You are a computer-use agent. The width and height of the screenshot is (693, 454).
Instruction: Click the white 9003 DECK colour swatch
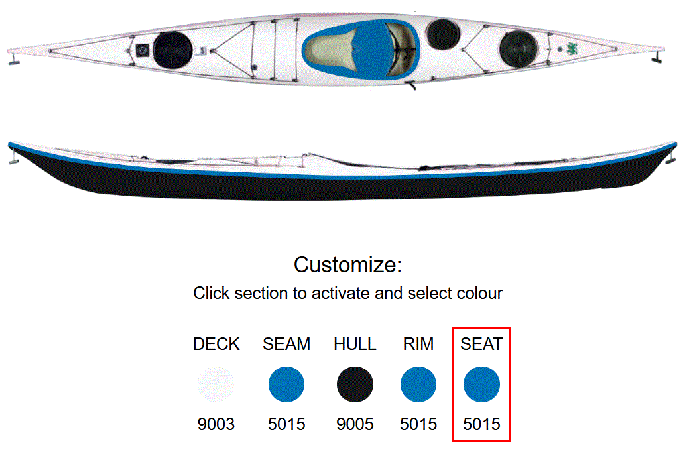pyautogui.click(x=216, y=384)
